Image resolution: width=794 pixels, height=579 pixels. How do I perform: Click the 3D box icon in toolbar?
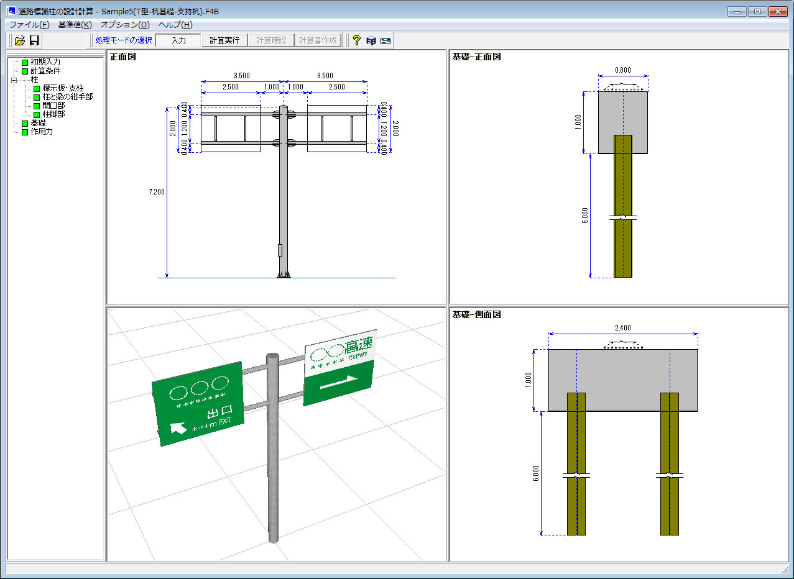pyautogui.click(x=371, y=40)
